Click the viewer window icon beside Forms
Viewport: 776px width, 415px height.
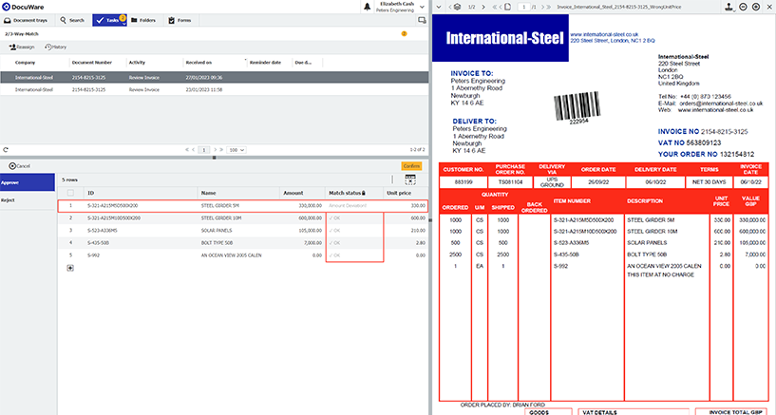click(422, 20)
